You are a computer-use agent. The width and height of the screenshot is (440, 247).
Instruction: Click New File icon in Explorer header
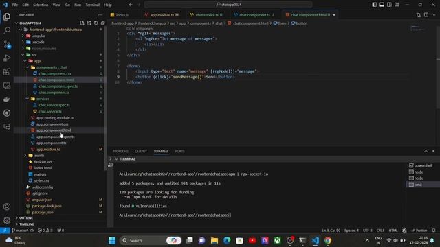tap(82, 23)
